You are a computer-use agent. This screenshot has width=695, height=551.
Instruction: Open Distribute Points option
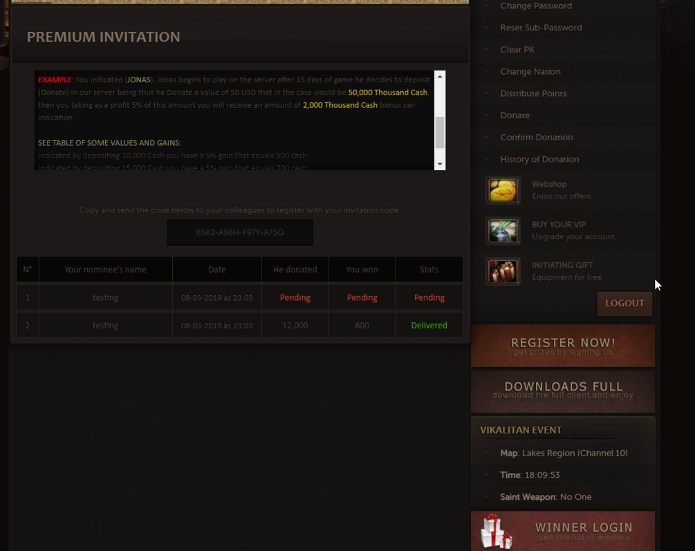point(533,93)
